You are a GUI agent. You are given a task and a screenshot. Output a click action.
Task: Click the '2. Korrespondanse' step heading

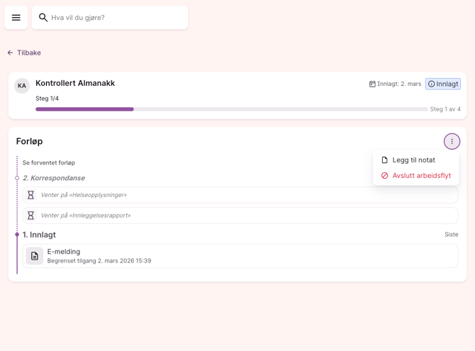(x=54, y=178)
